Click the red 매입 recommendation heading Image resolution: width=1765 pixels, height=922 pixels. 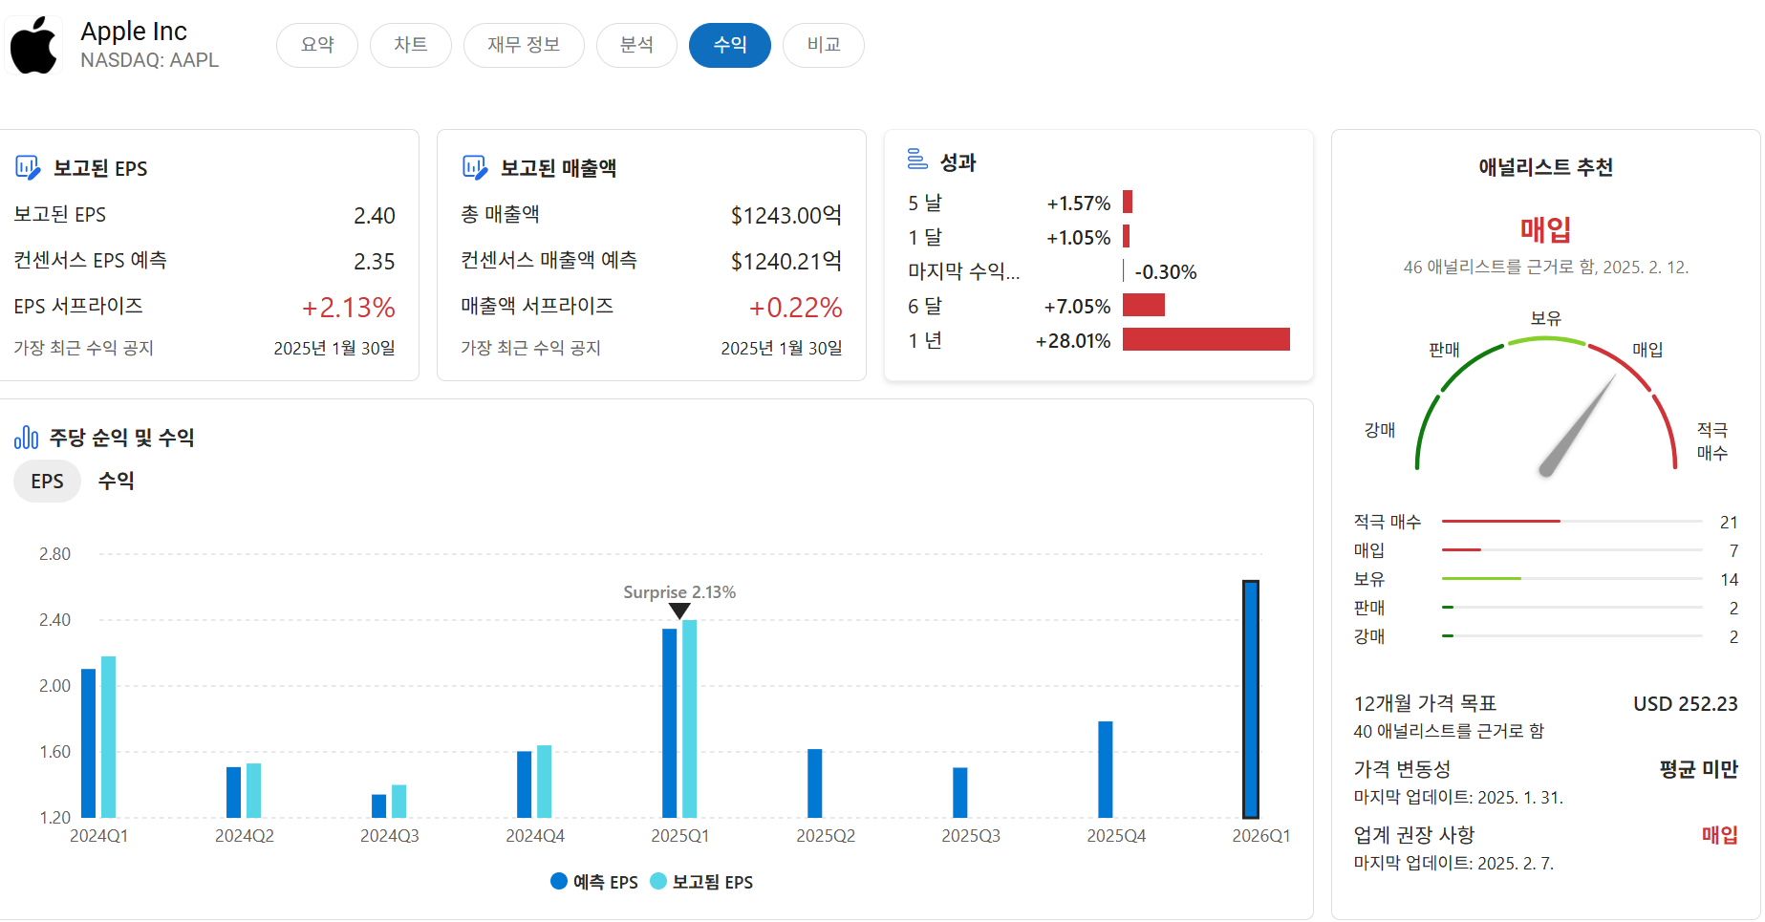1545,229
